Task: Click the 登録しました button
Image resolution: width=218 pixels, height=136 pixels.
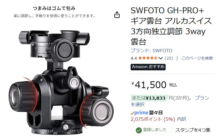Action: pyautogui.click(x=151, y=130)
